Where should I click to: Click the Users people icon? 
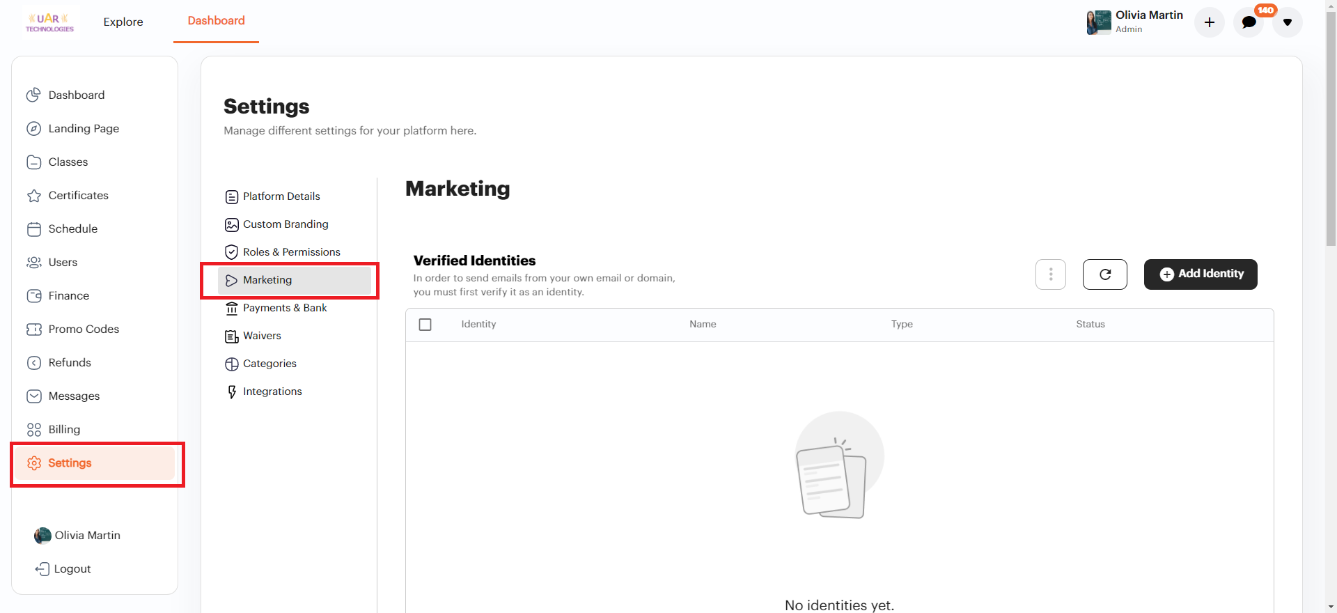(x=33, y=262)
